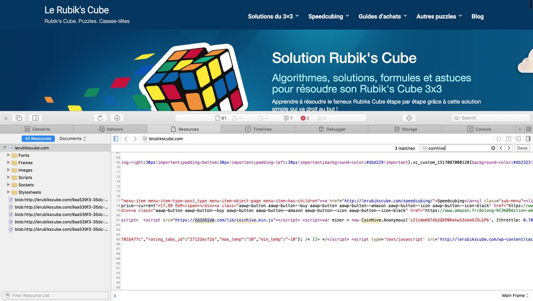The height and width of the screenshot is (301, 533).
Task: Open the Autres puzzles menu
Action: coord(439,16)
